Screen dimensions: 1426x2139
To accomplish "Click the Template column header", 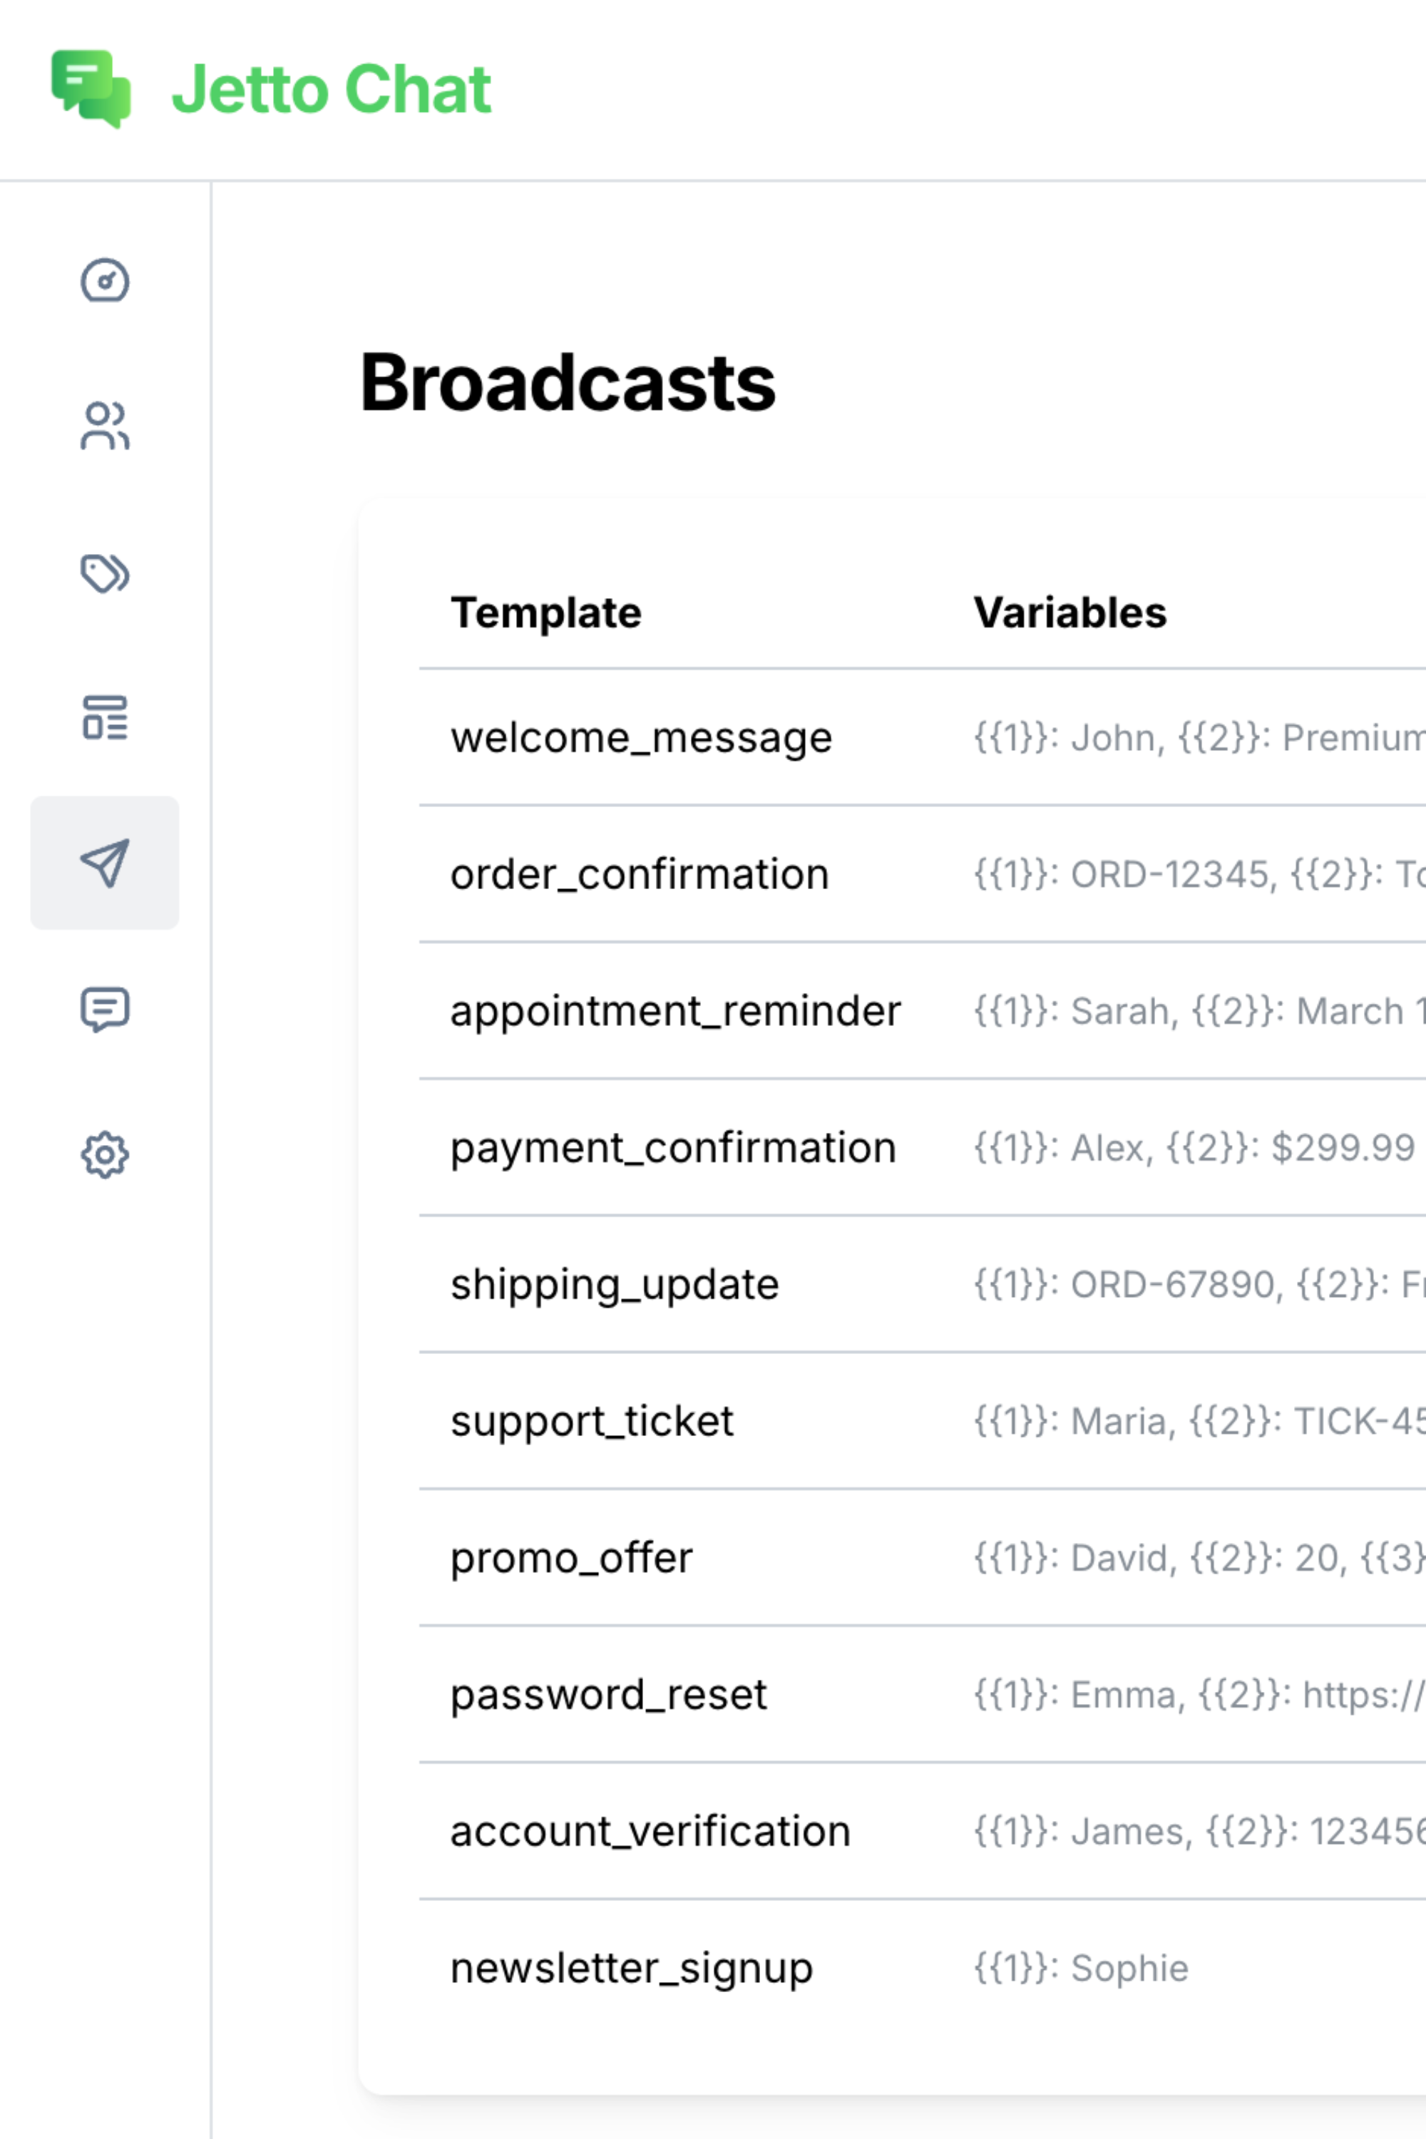I will [x=545, y=613].
